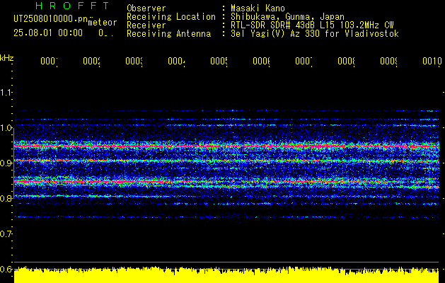Click the "Receiving Antenna" label
Image resolution: width=445 pixels, height=283 pixels.
(168, 34)
